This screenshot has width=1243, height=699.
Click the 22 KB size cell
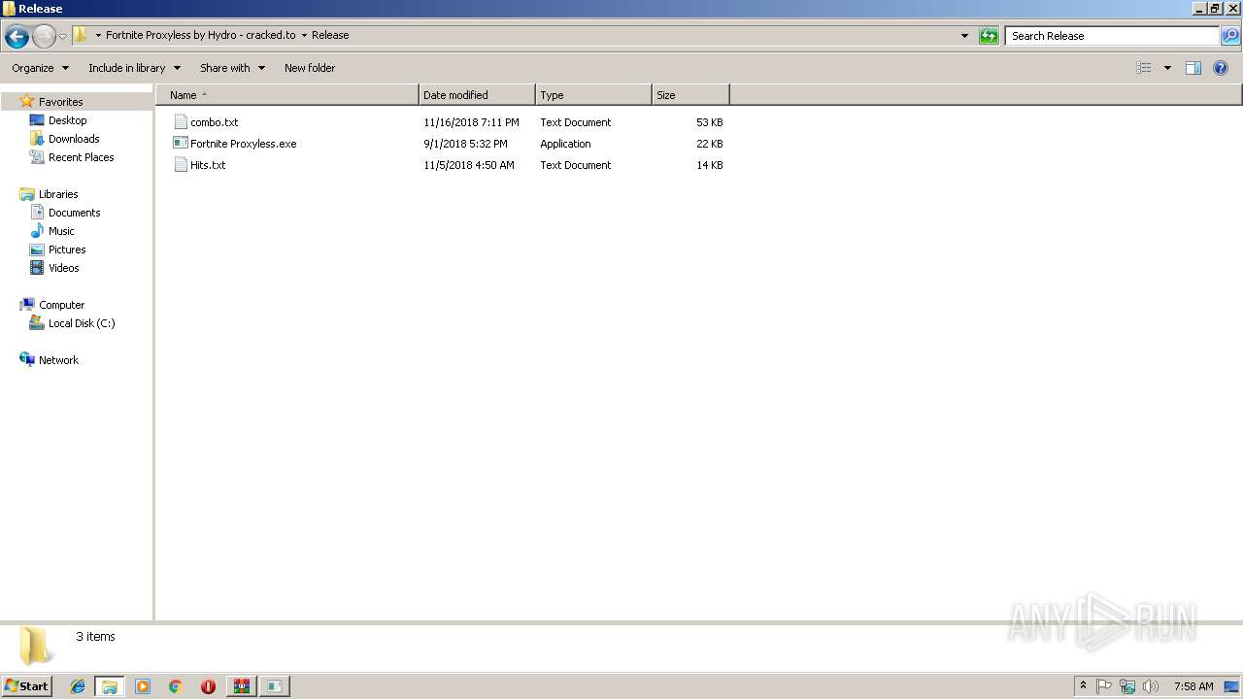709,144
